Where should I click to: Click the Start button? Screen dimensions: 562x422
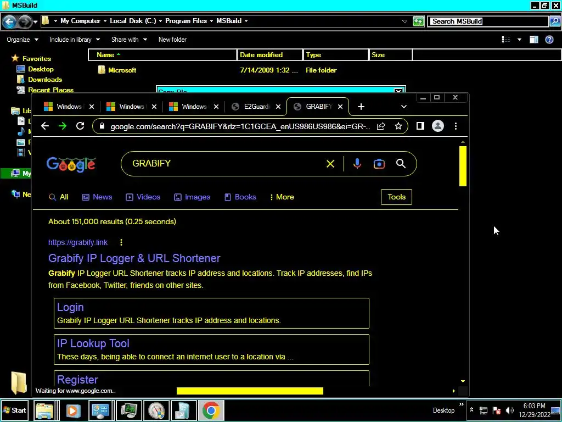coord(15,410)
